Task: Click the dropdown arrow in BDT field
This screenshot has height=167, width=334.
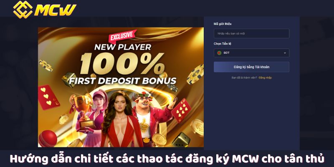Action: coord(285,53)
